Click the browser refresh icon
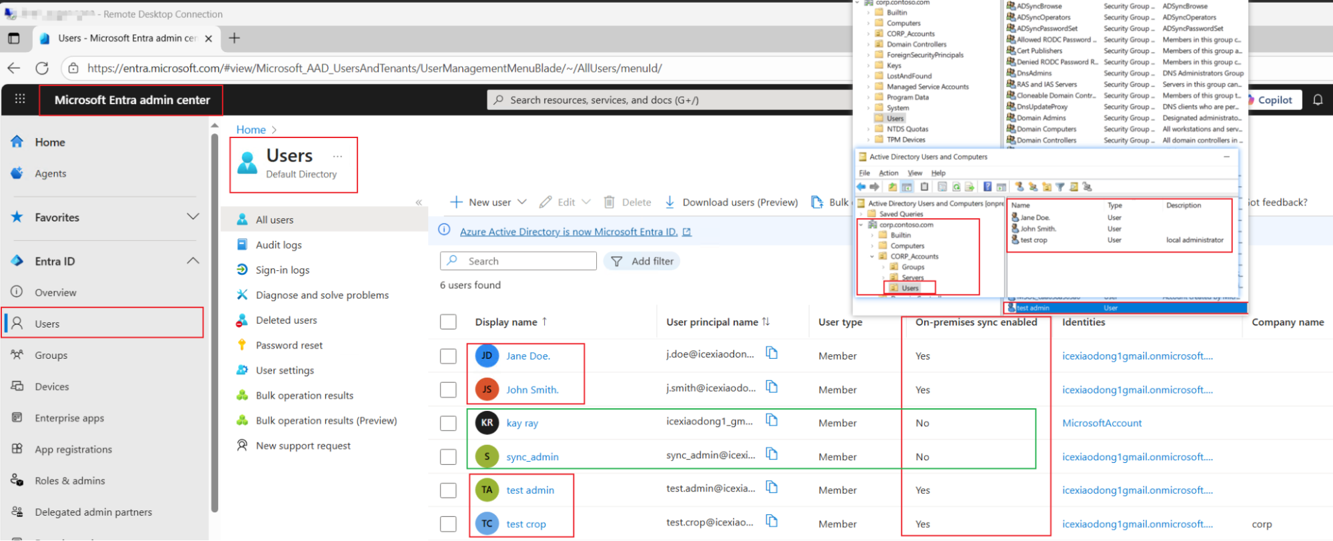Viewport: 1333px width, 541px height. (x=42, y=68)
